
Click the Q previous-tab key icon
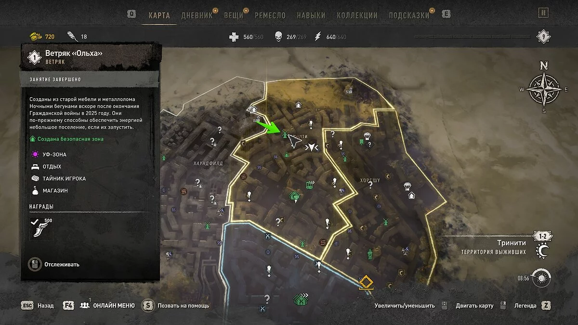click(131, 14)
